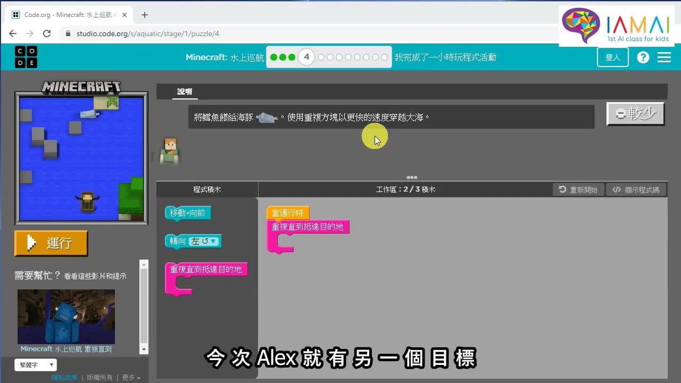Click the dolphin in the game map
Image resolution: width=681 pixels, height=383 pixels.
tap(89, 113)
